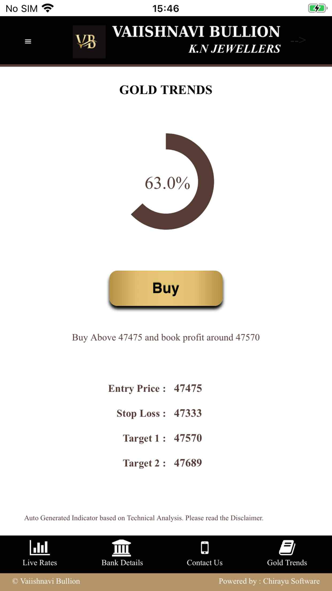Select Target 1 value 47570
Image resolution: width=332 pixels, height=591 pixels.
click(188, 438)
